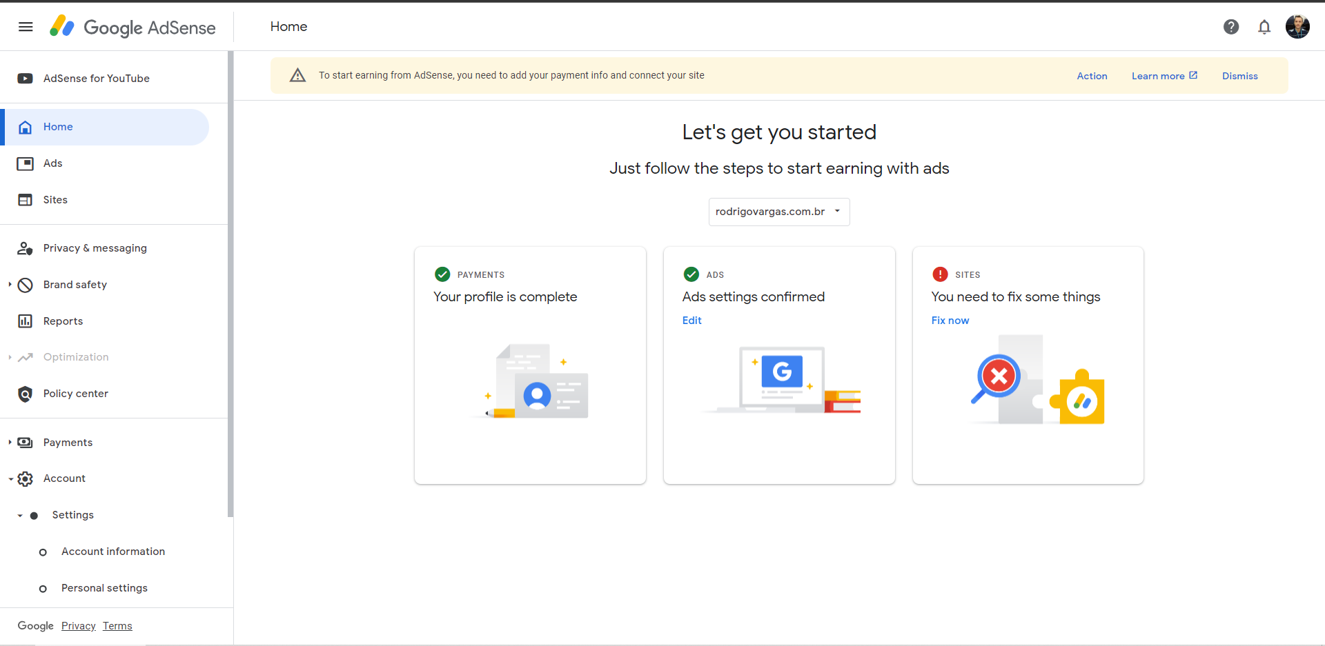
Task: Click Fix now on Sites card
Action: 950,320
